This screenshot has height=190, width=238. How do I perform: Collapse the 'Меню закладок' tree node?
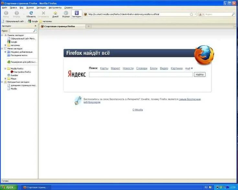click(2, 49)
